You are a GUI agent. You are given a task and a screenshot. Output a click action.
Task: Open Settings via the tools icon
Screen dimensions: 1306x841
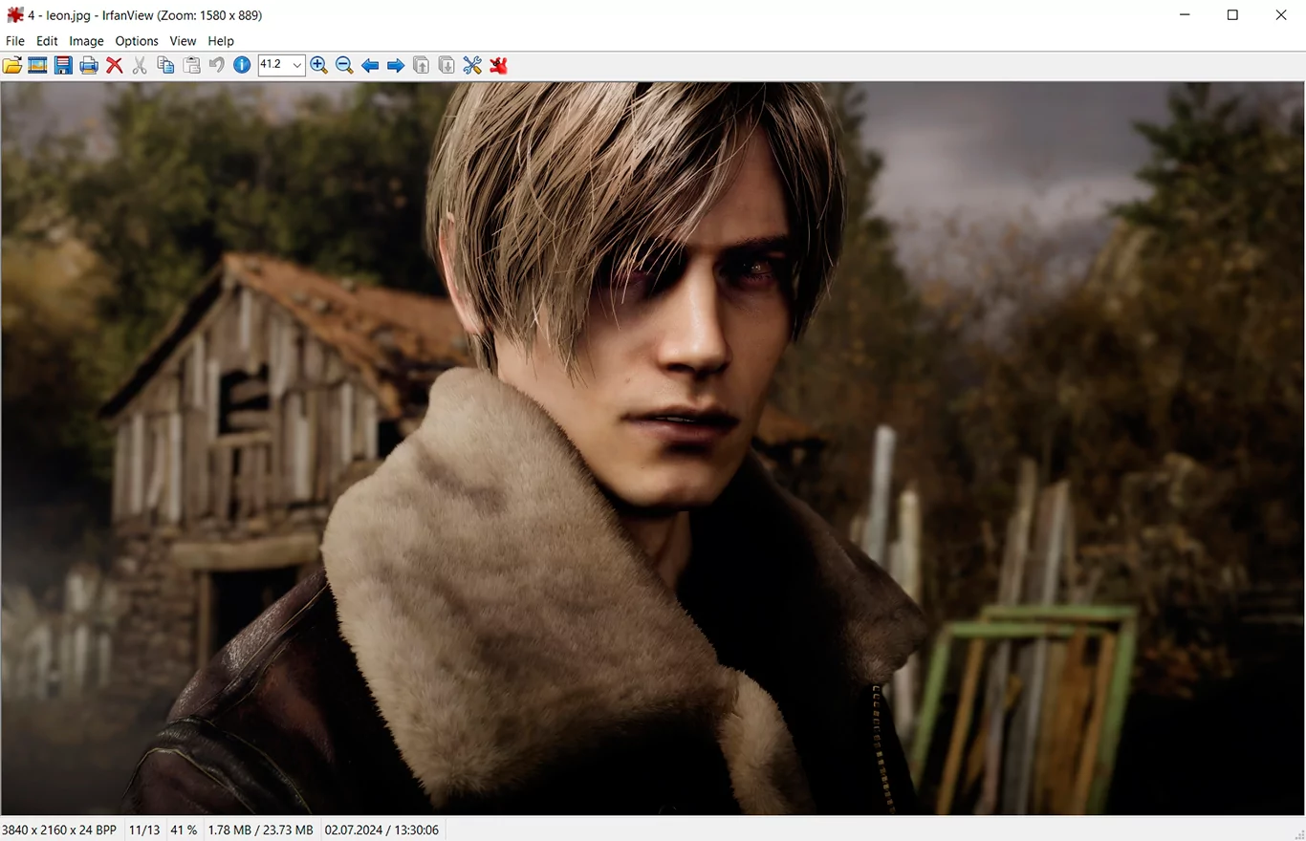click(472, 65)
